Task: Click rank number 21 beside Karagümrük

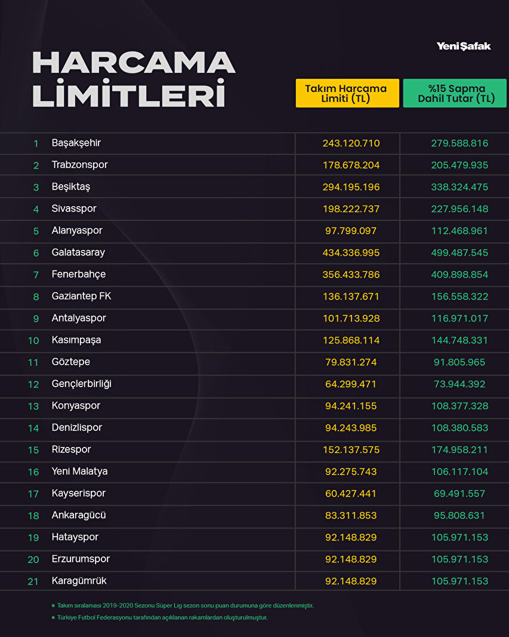Action: coord(33,581)
